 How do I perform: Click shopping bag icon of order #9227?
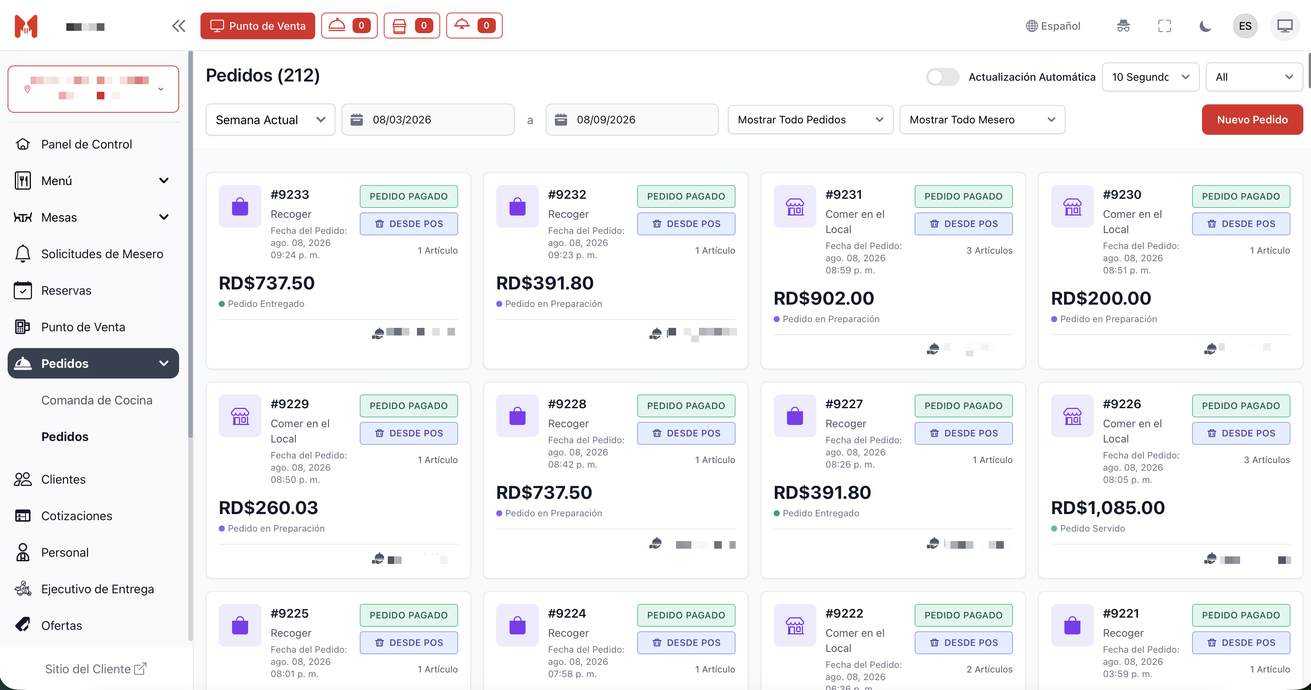pos(795,416)
